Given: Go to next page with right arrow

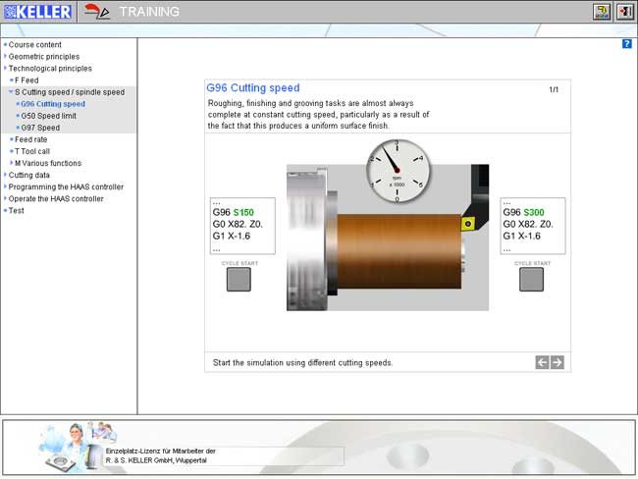Looking at the screenshot, I should coord(558,362).
